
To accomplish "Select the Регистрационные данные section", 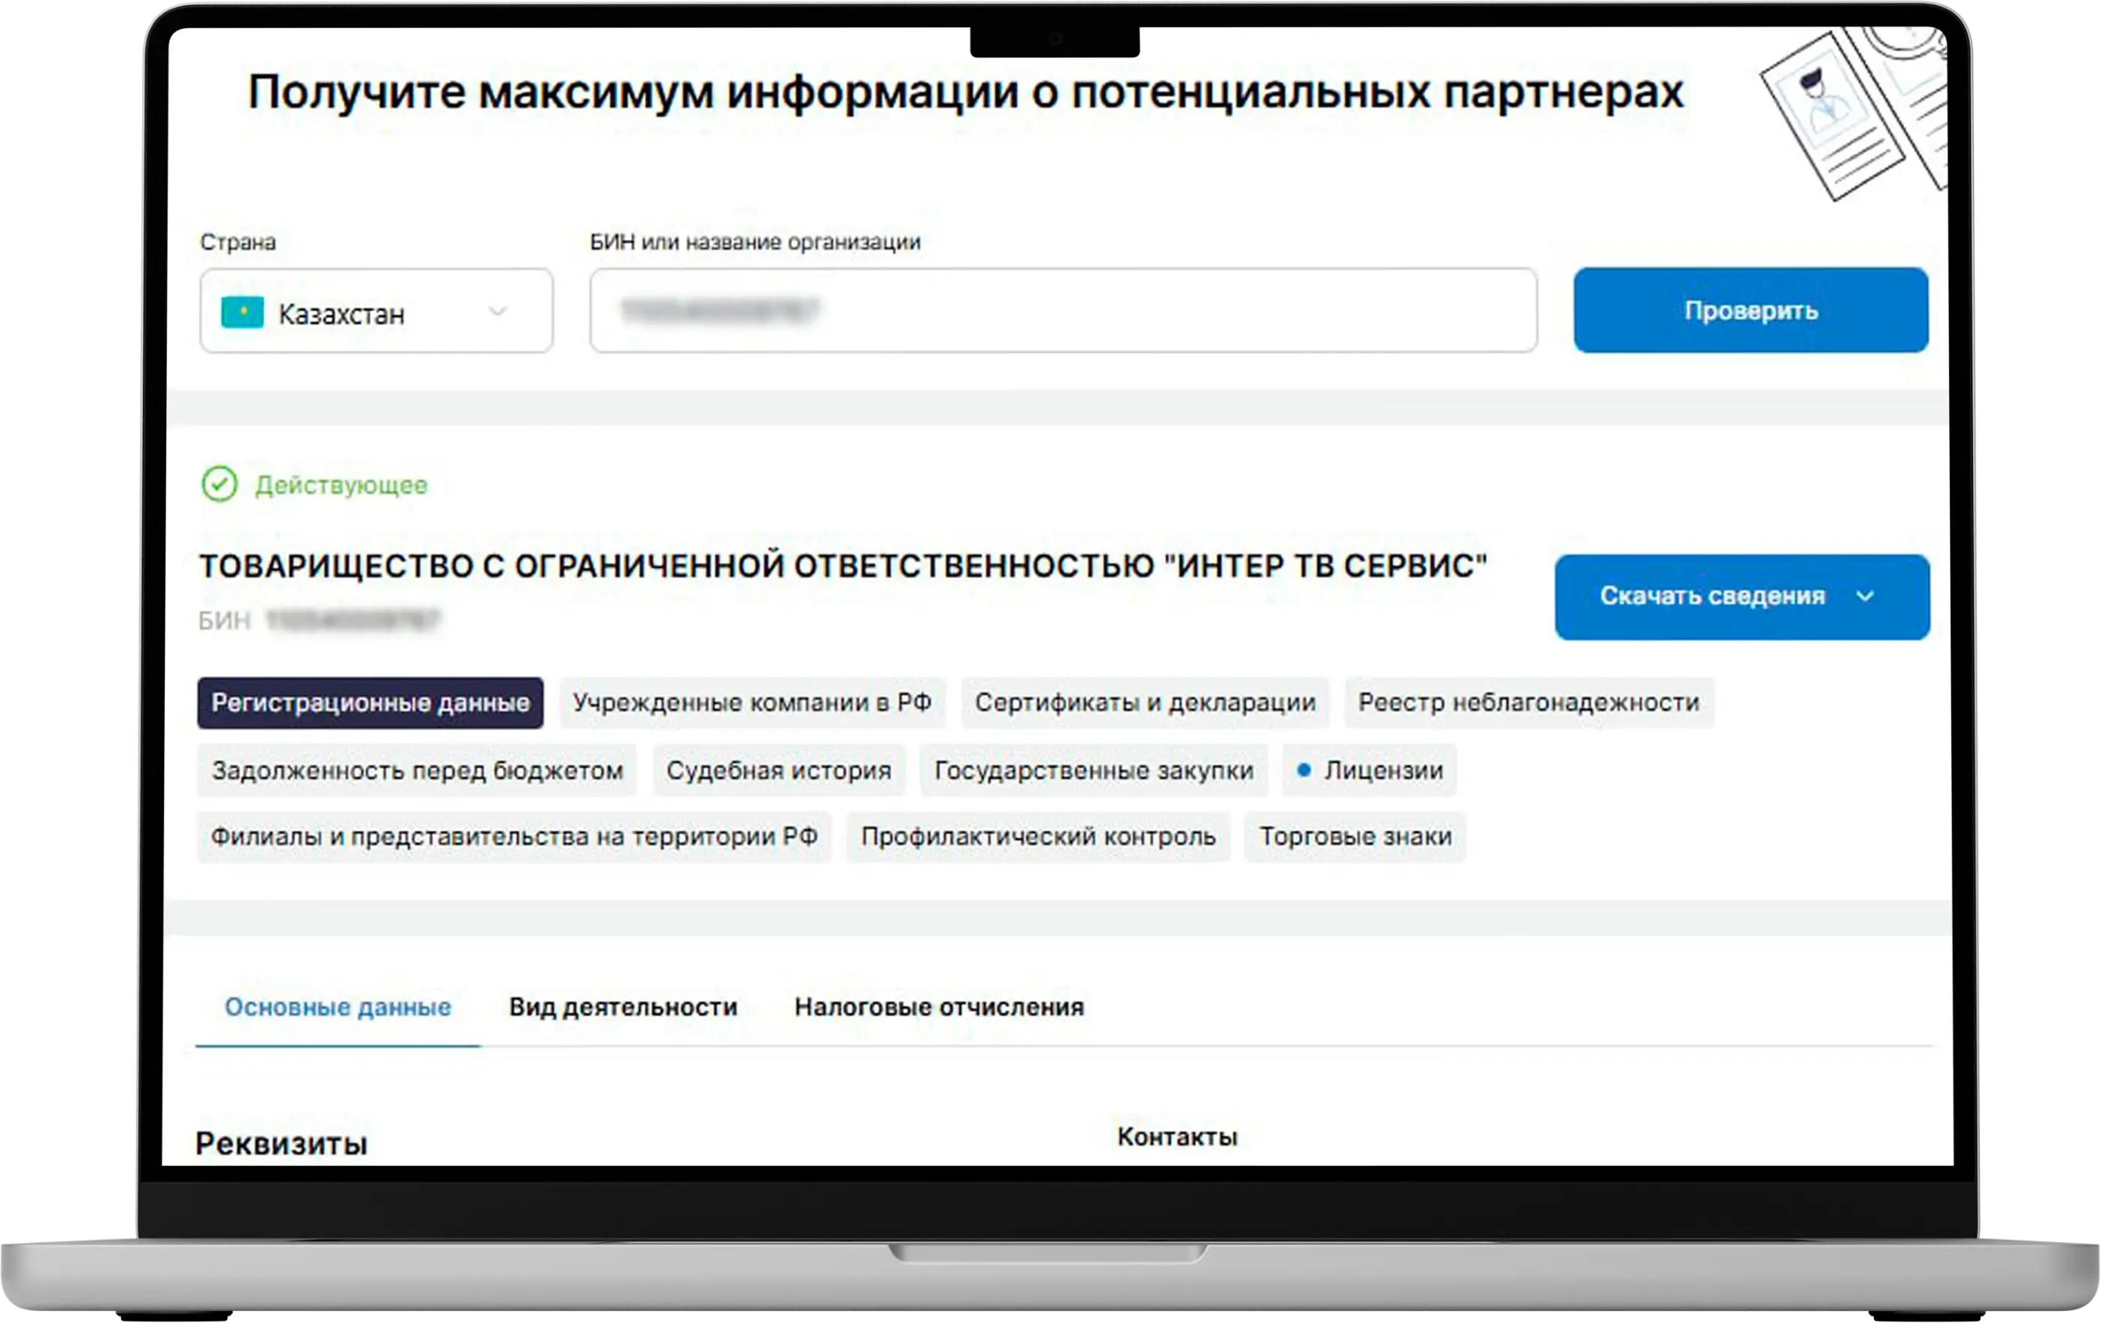I will (370, 703).
